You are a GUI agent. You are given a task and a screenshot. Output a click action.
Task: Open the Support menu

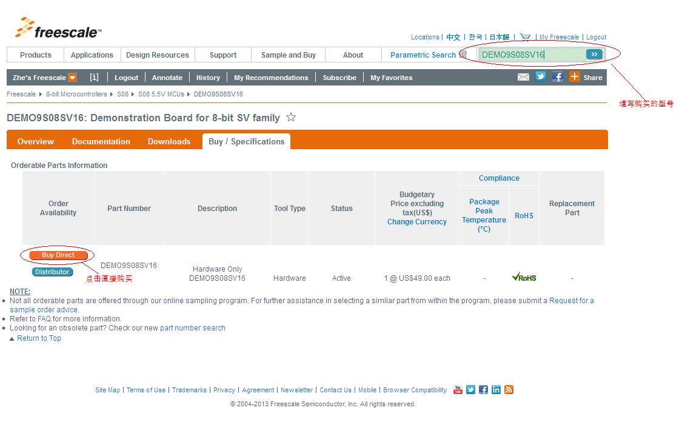click(x=223, y=55)
